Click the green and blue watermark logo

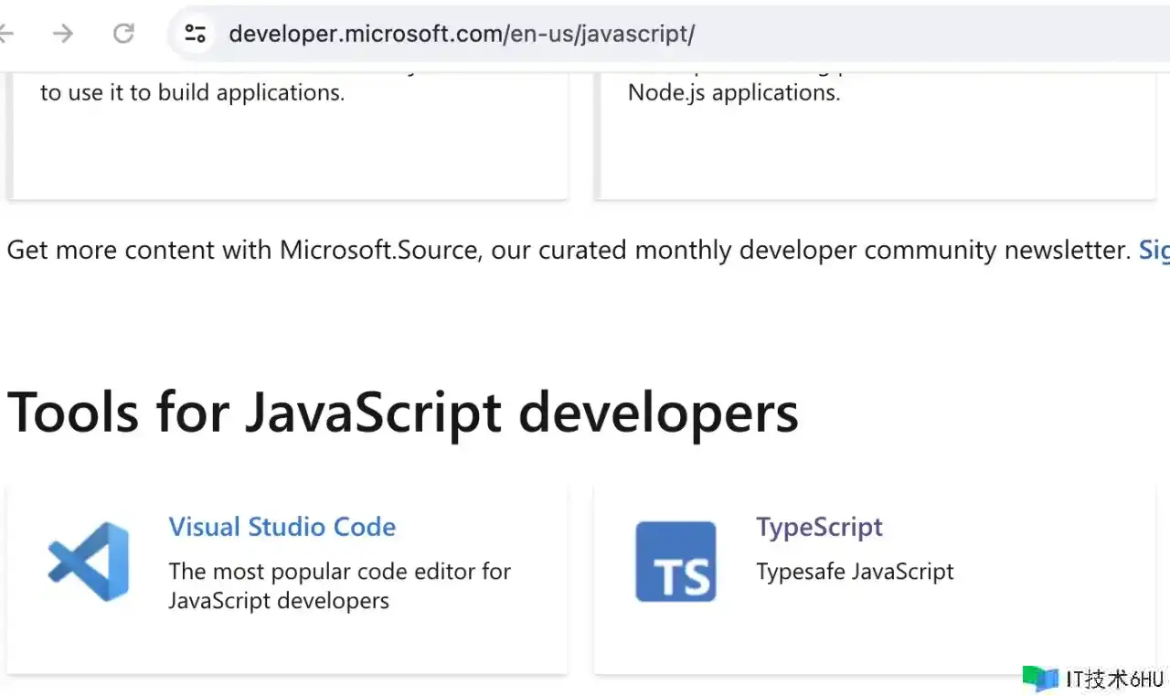tap(1039, 678)
